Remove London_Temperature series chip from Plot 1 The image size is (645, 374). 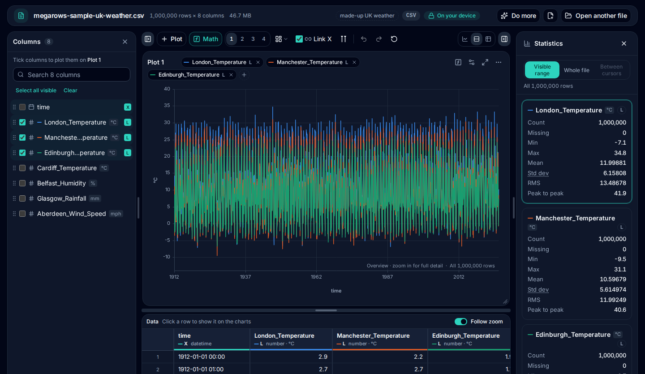point(258,62)
